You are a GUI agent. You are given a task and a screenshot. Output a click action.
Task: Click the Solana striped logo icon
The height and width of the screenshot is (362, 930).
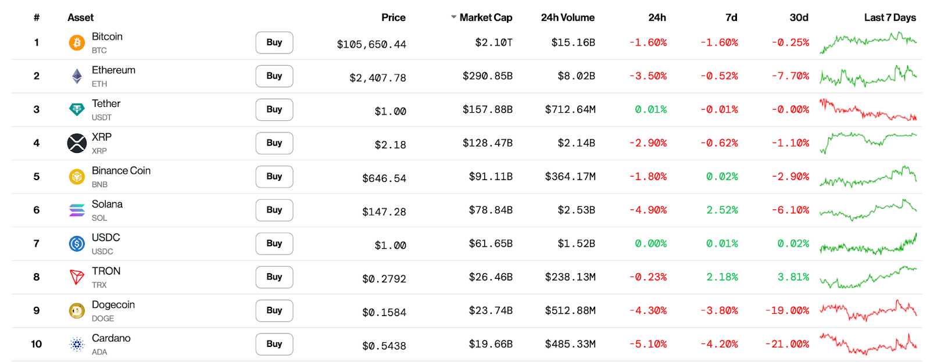point(77,210)
